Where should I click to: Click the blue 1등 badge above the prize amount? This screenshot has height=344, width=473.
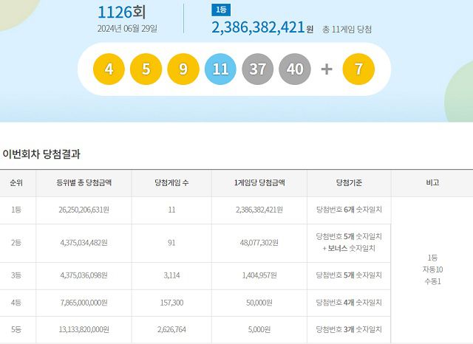pos(220,10)
